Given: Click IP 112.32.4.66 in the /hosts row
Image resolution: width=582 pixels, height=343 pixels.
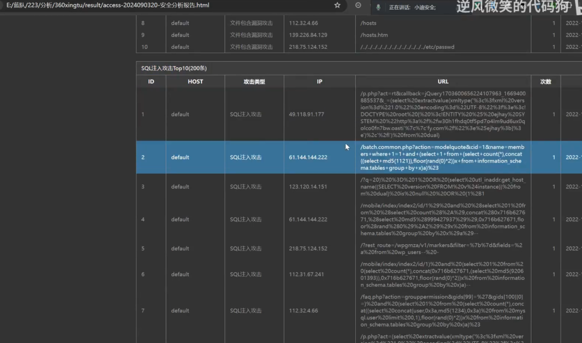Looking at the screenshot, I should pyautogui.click(x=304, y=23).
